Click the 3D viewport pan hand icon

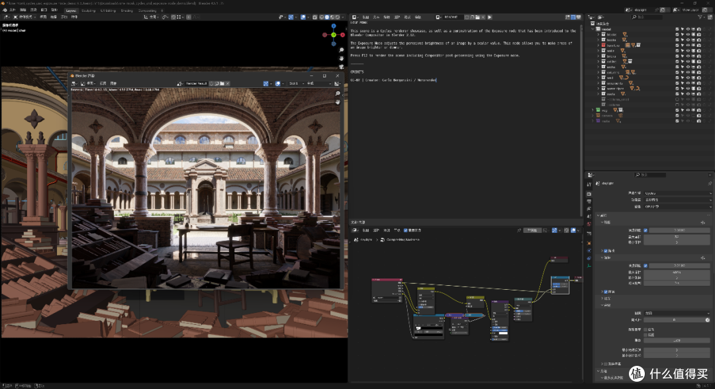coord(342,58)
